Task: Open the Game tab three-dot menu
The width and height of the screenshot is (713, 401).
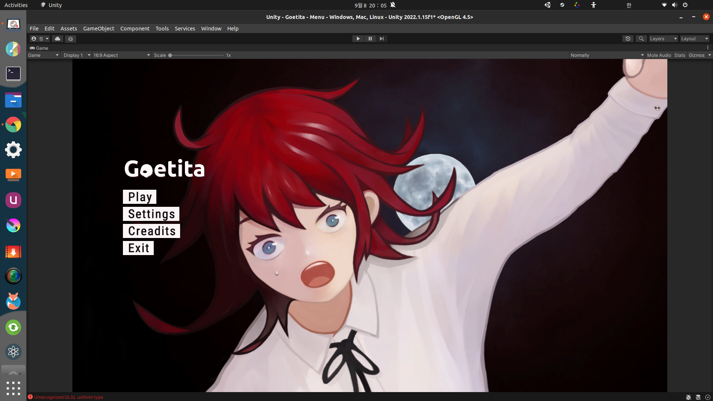Action: pyautogui.click(x=707, y=48)
